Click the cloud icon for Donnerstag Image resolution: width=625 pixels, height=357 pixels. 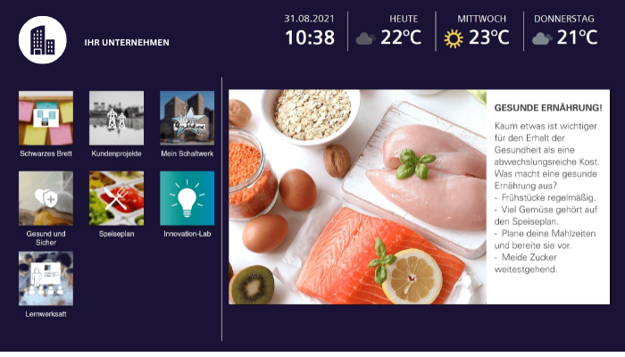pos(542,38)
